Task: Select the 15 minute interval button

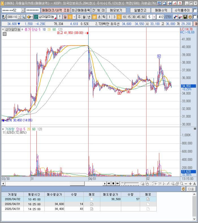Action: (129, 17)
